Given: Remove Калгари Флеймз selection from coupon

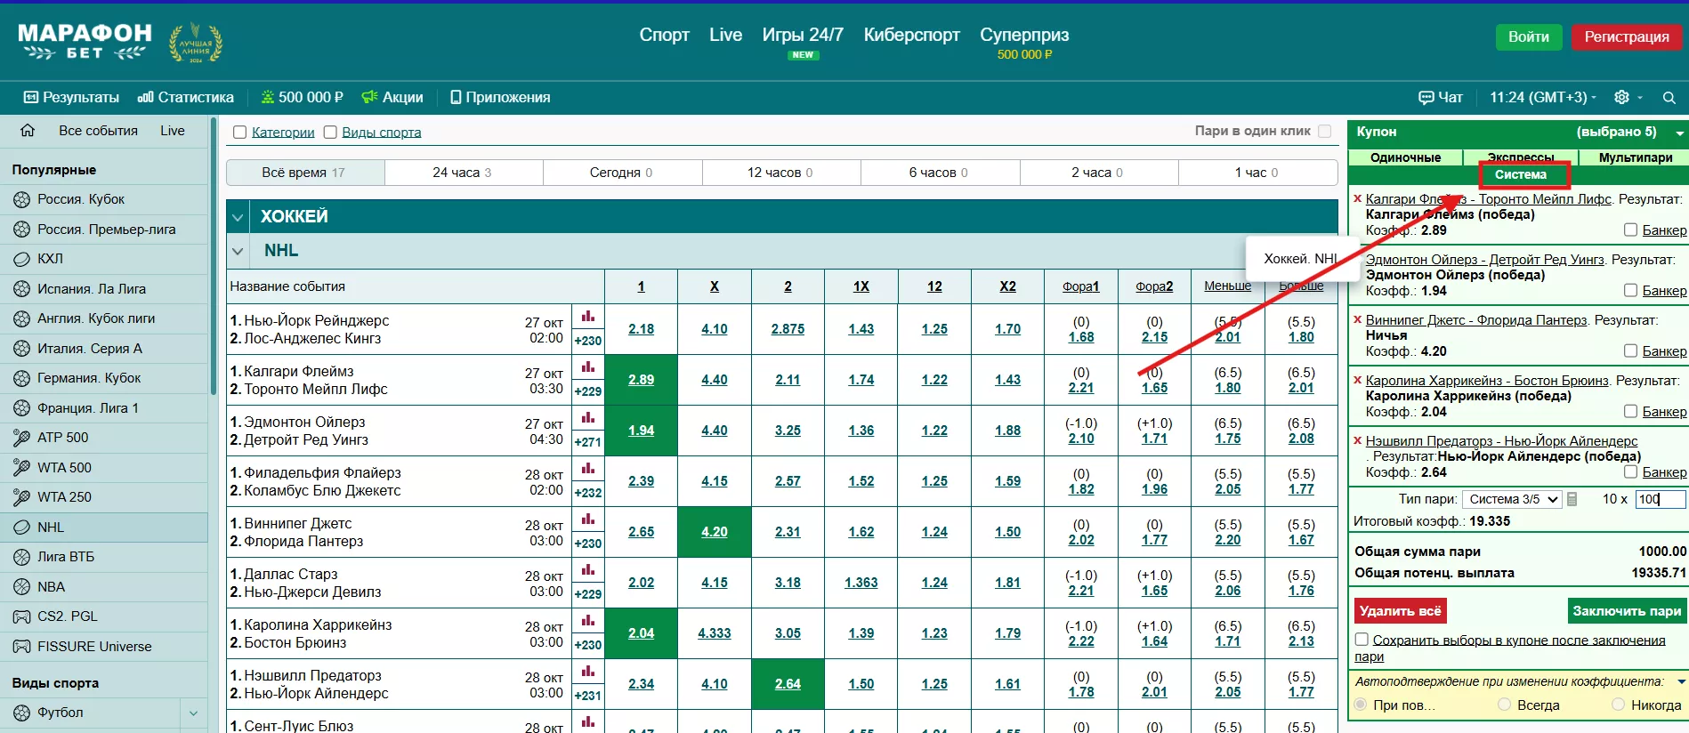Looking at the screenshot, I should 1357,199.
